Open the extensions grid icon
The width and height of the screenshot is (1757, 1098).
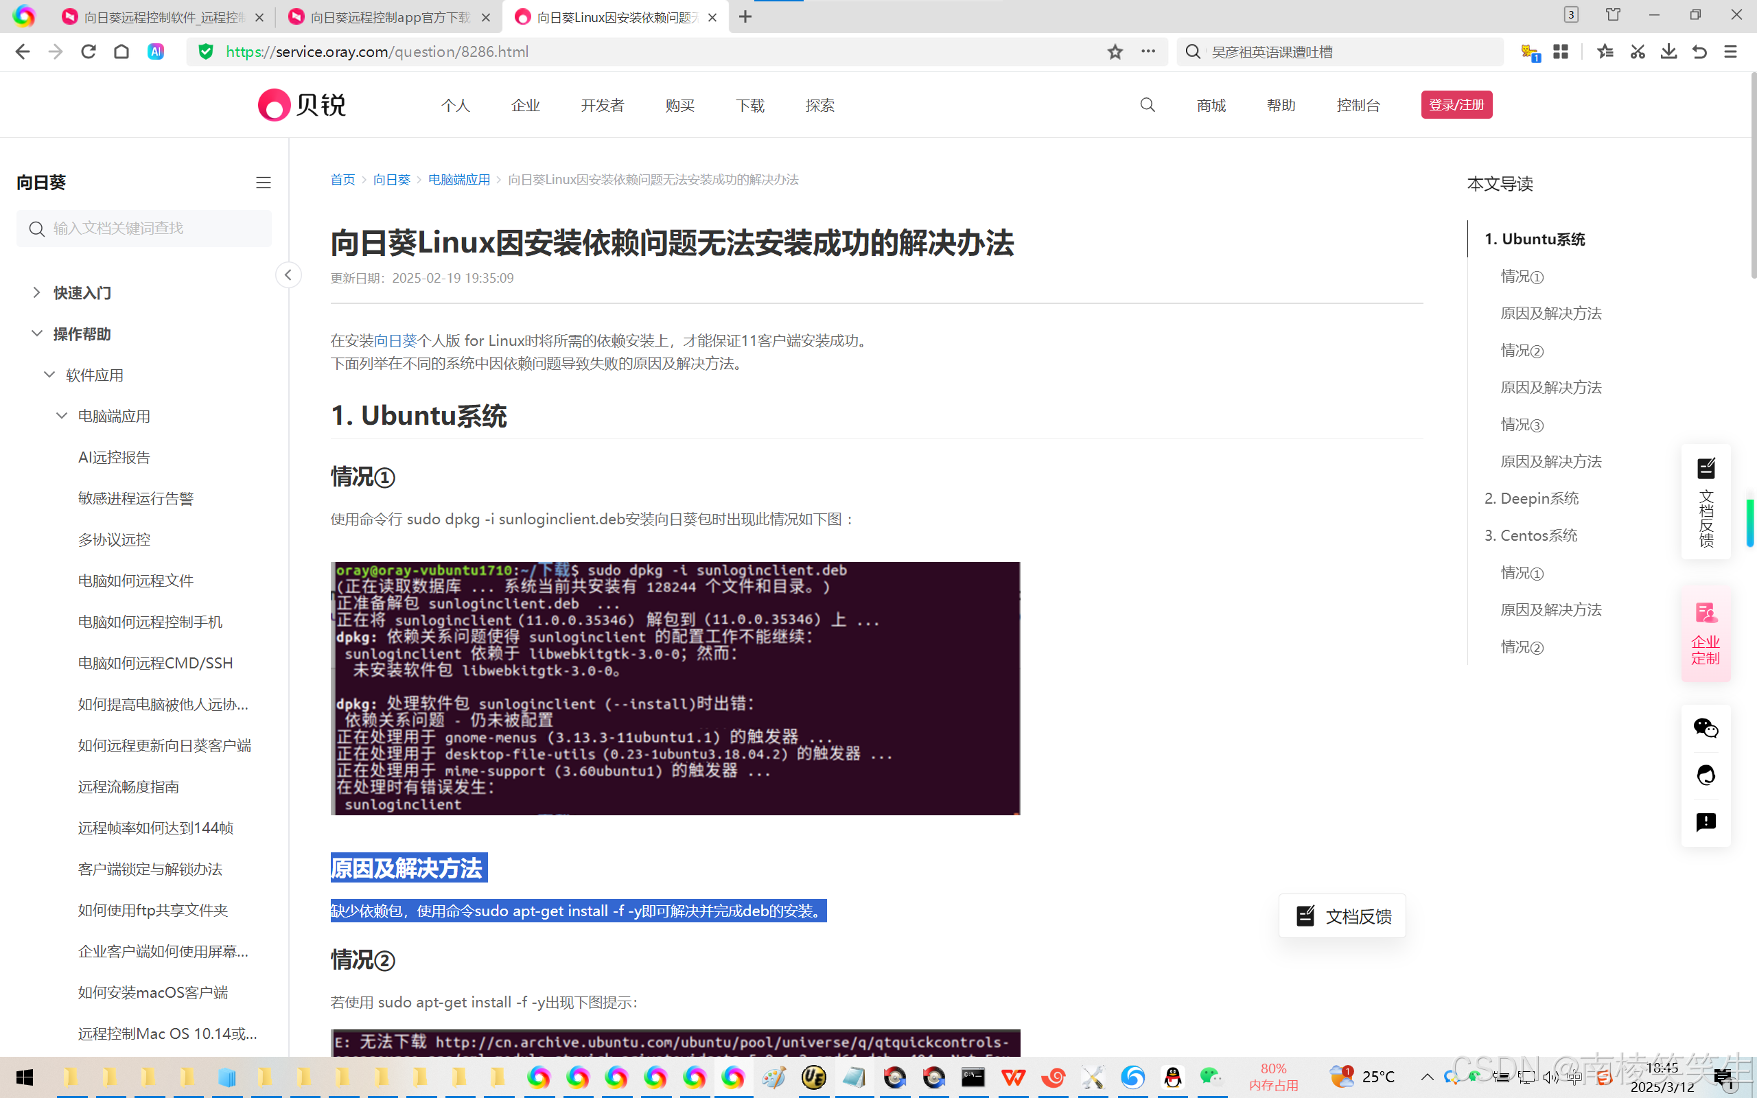tap(1561, 51)
